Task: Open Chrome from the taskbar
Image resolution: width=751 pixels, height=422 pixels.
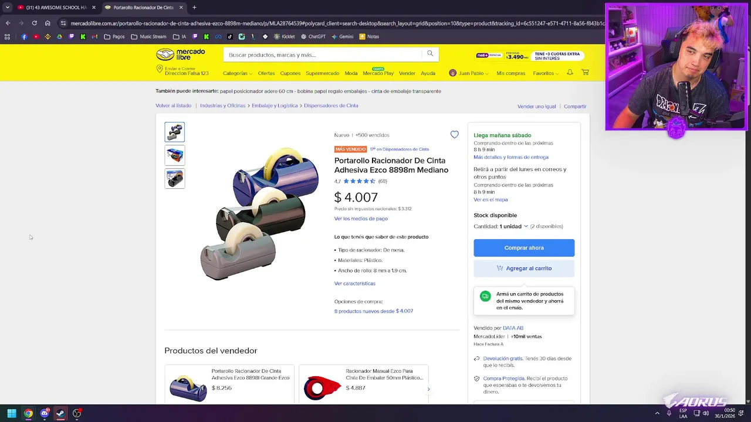Action: coord(28,413)
